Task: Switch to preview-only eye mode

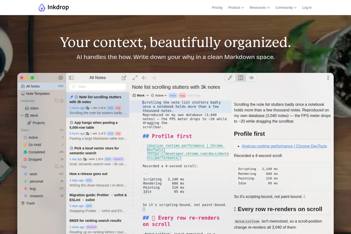Action: click(x=252, y=78)
